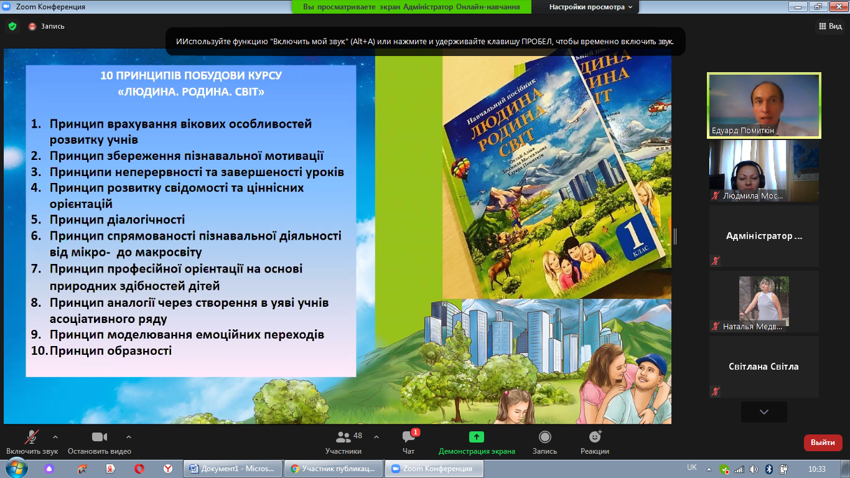Image resolution: width=850 pixels, height=478 pixels.
Task: Open the Opera browser taskbar icon
Action: (140, 469)
